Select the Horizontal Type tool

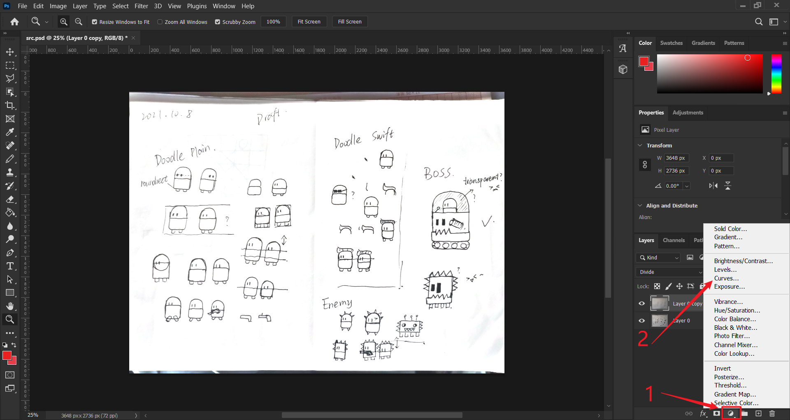tap(10, 266)
